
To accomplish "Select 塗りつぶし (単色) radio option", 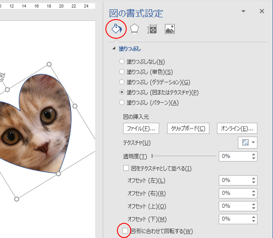I will (x=122, y=72).
